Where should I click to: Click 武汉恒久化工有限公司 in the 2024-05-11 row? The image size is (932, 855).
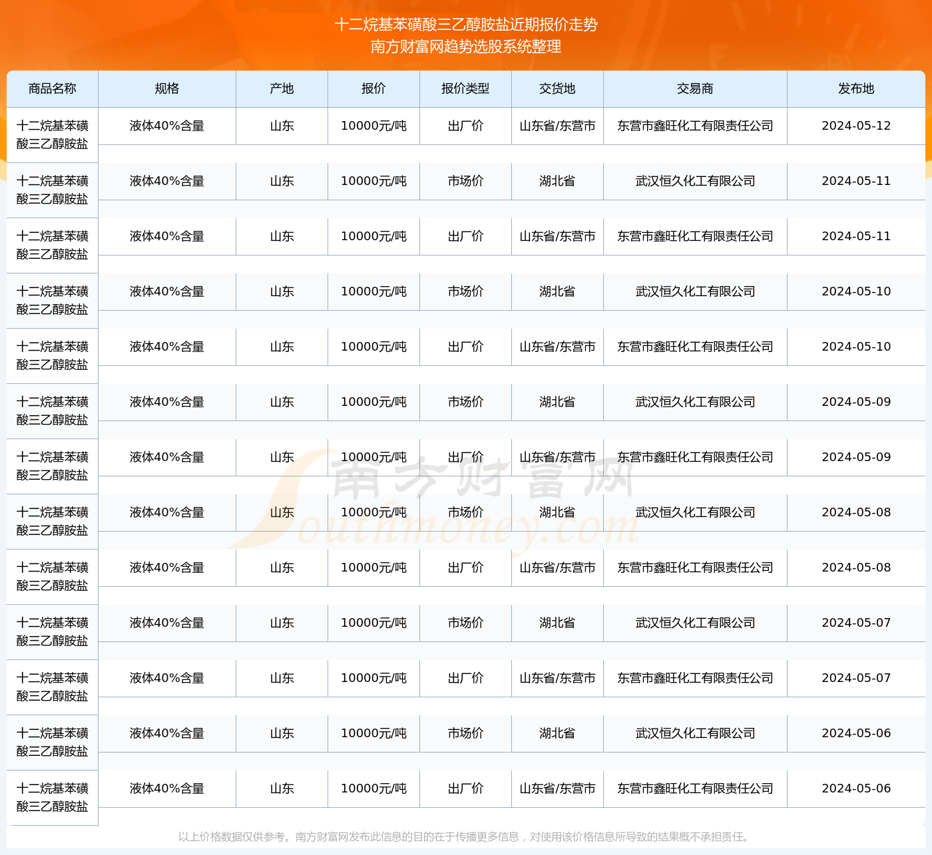pyautogui.click(x=696, y=181)
